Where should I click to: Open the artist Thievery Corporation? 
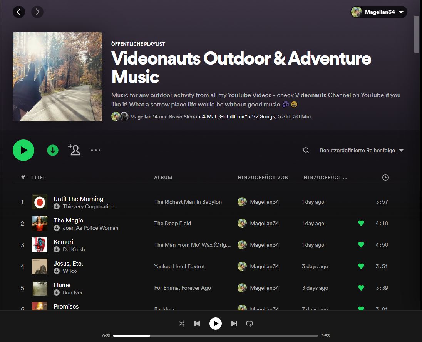click(89, 206)
